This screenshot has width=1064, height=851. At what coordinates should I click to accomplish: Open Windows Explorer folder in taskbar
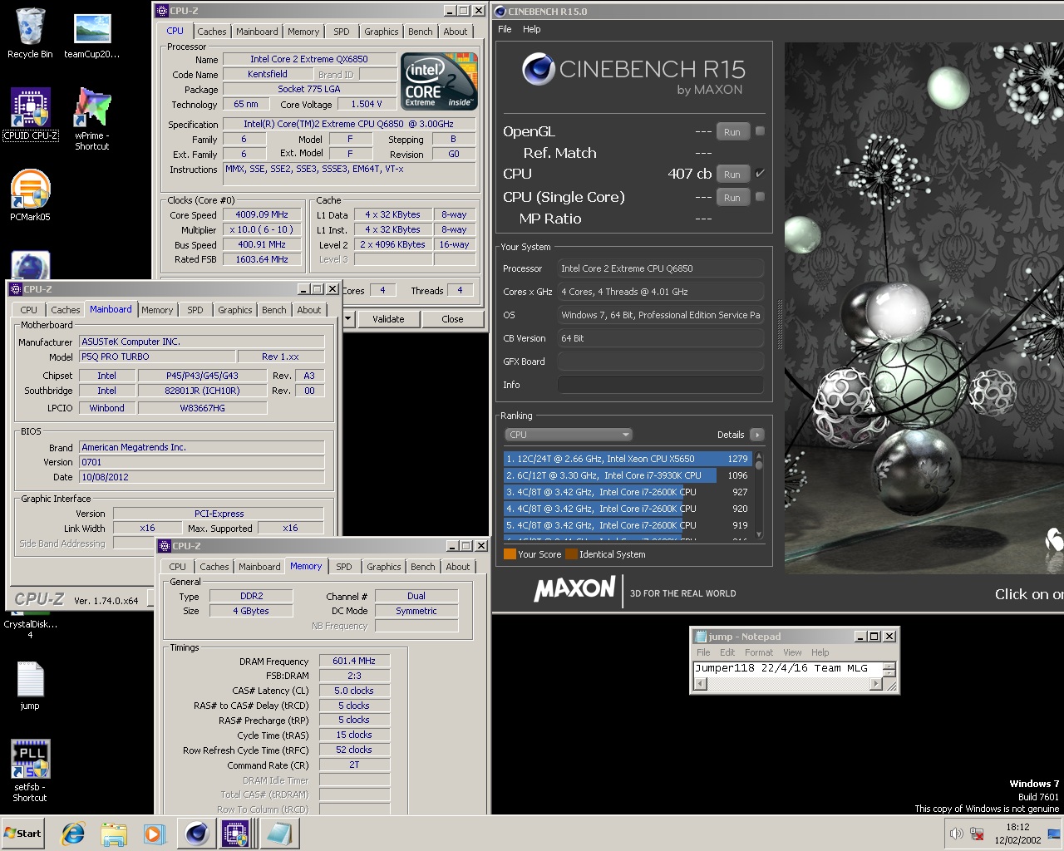[x=114, y=834]
